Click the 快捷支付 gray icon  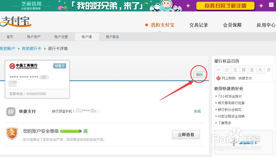tap(11, 111)
